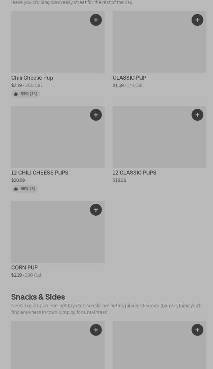
Task: Select the Chili Cheese Pup title
Action: click(x=32, y=78)
